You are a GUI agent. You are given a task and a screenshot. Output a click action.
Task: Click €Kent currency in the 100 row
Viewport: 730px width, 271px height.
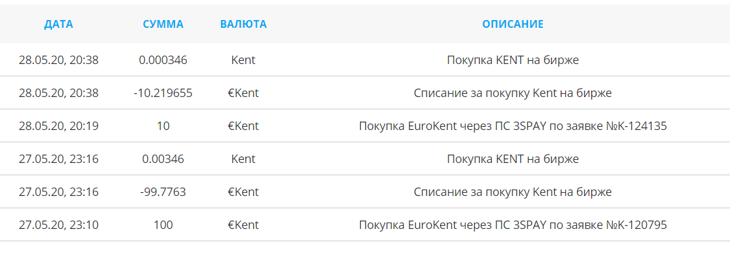(243, 225)
